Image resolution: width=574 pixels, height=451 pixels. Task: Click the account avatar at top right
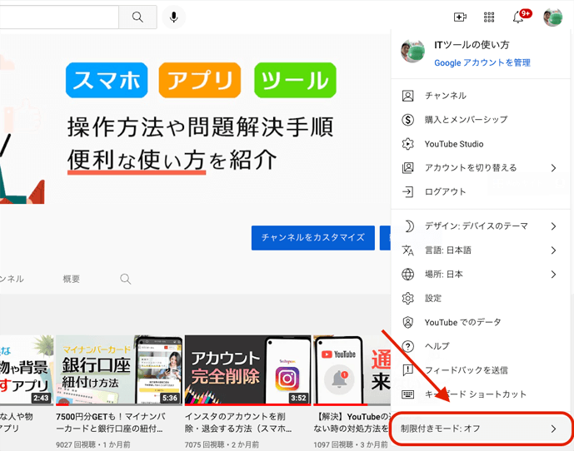(x=553, y=17)
